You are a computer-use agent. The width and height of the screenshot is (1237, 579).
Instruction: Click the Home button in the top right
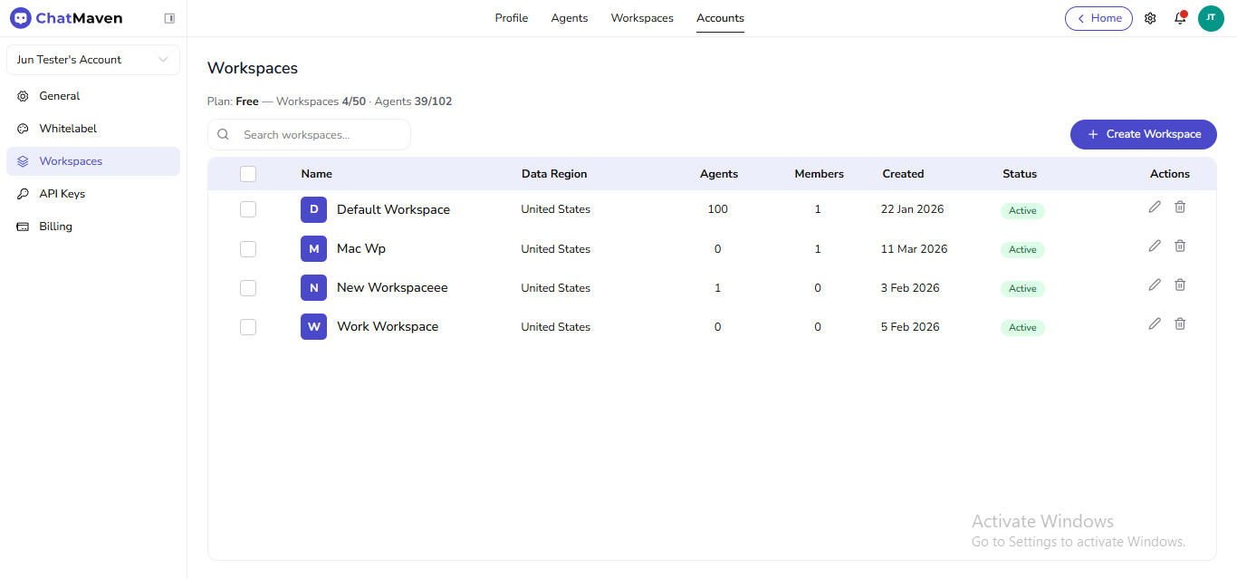pyautogui.click(x=1098, y=18)
